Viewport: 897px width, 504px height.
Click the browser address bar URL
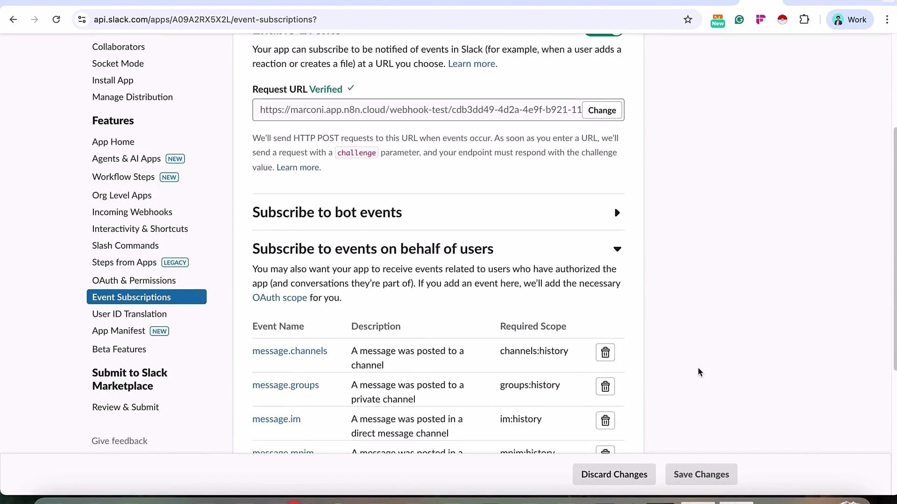(x=205, y=20)
